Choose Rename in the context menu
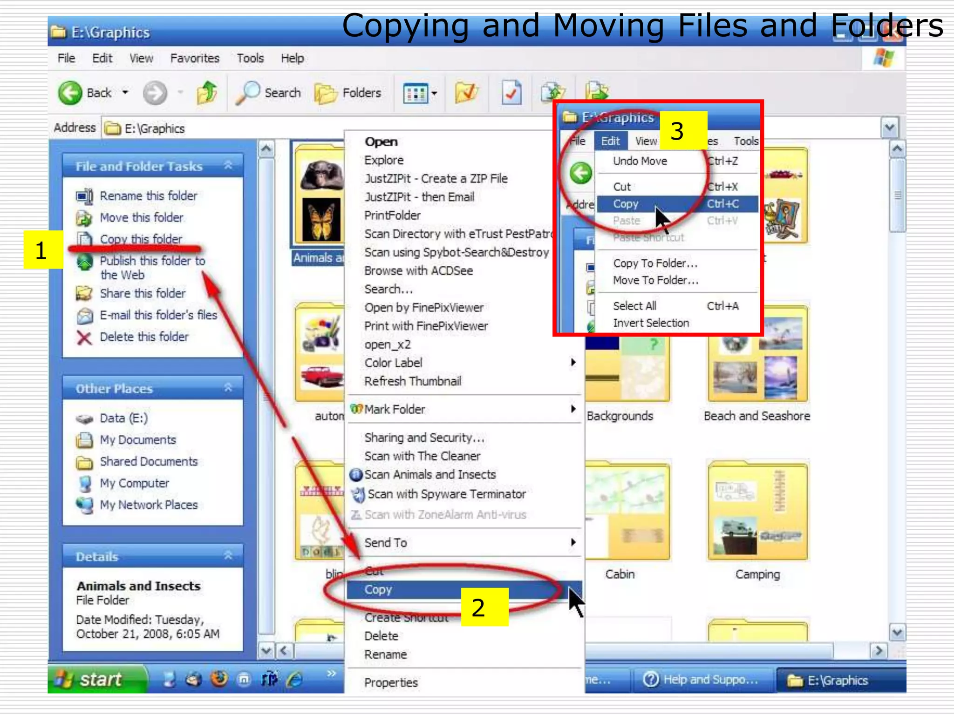The image size is (954, 715). [x=466, y=655]
